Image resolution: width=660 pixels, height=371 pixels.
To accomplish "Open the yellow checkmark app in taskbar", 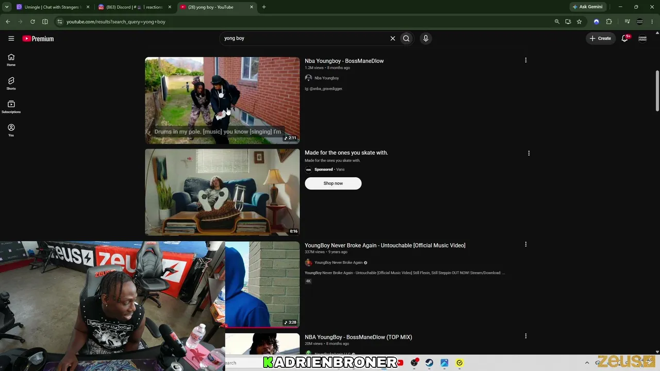I will point(459,363).
